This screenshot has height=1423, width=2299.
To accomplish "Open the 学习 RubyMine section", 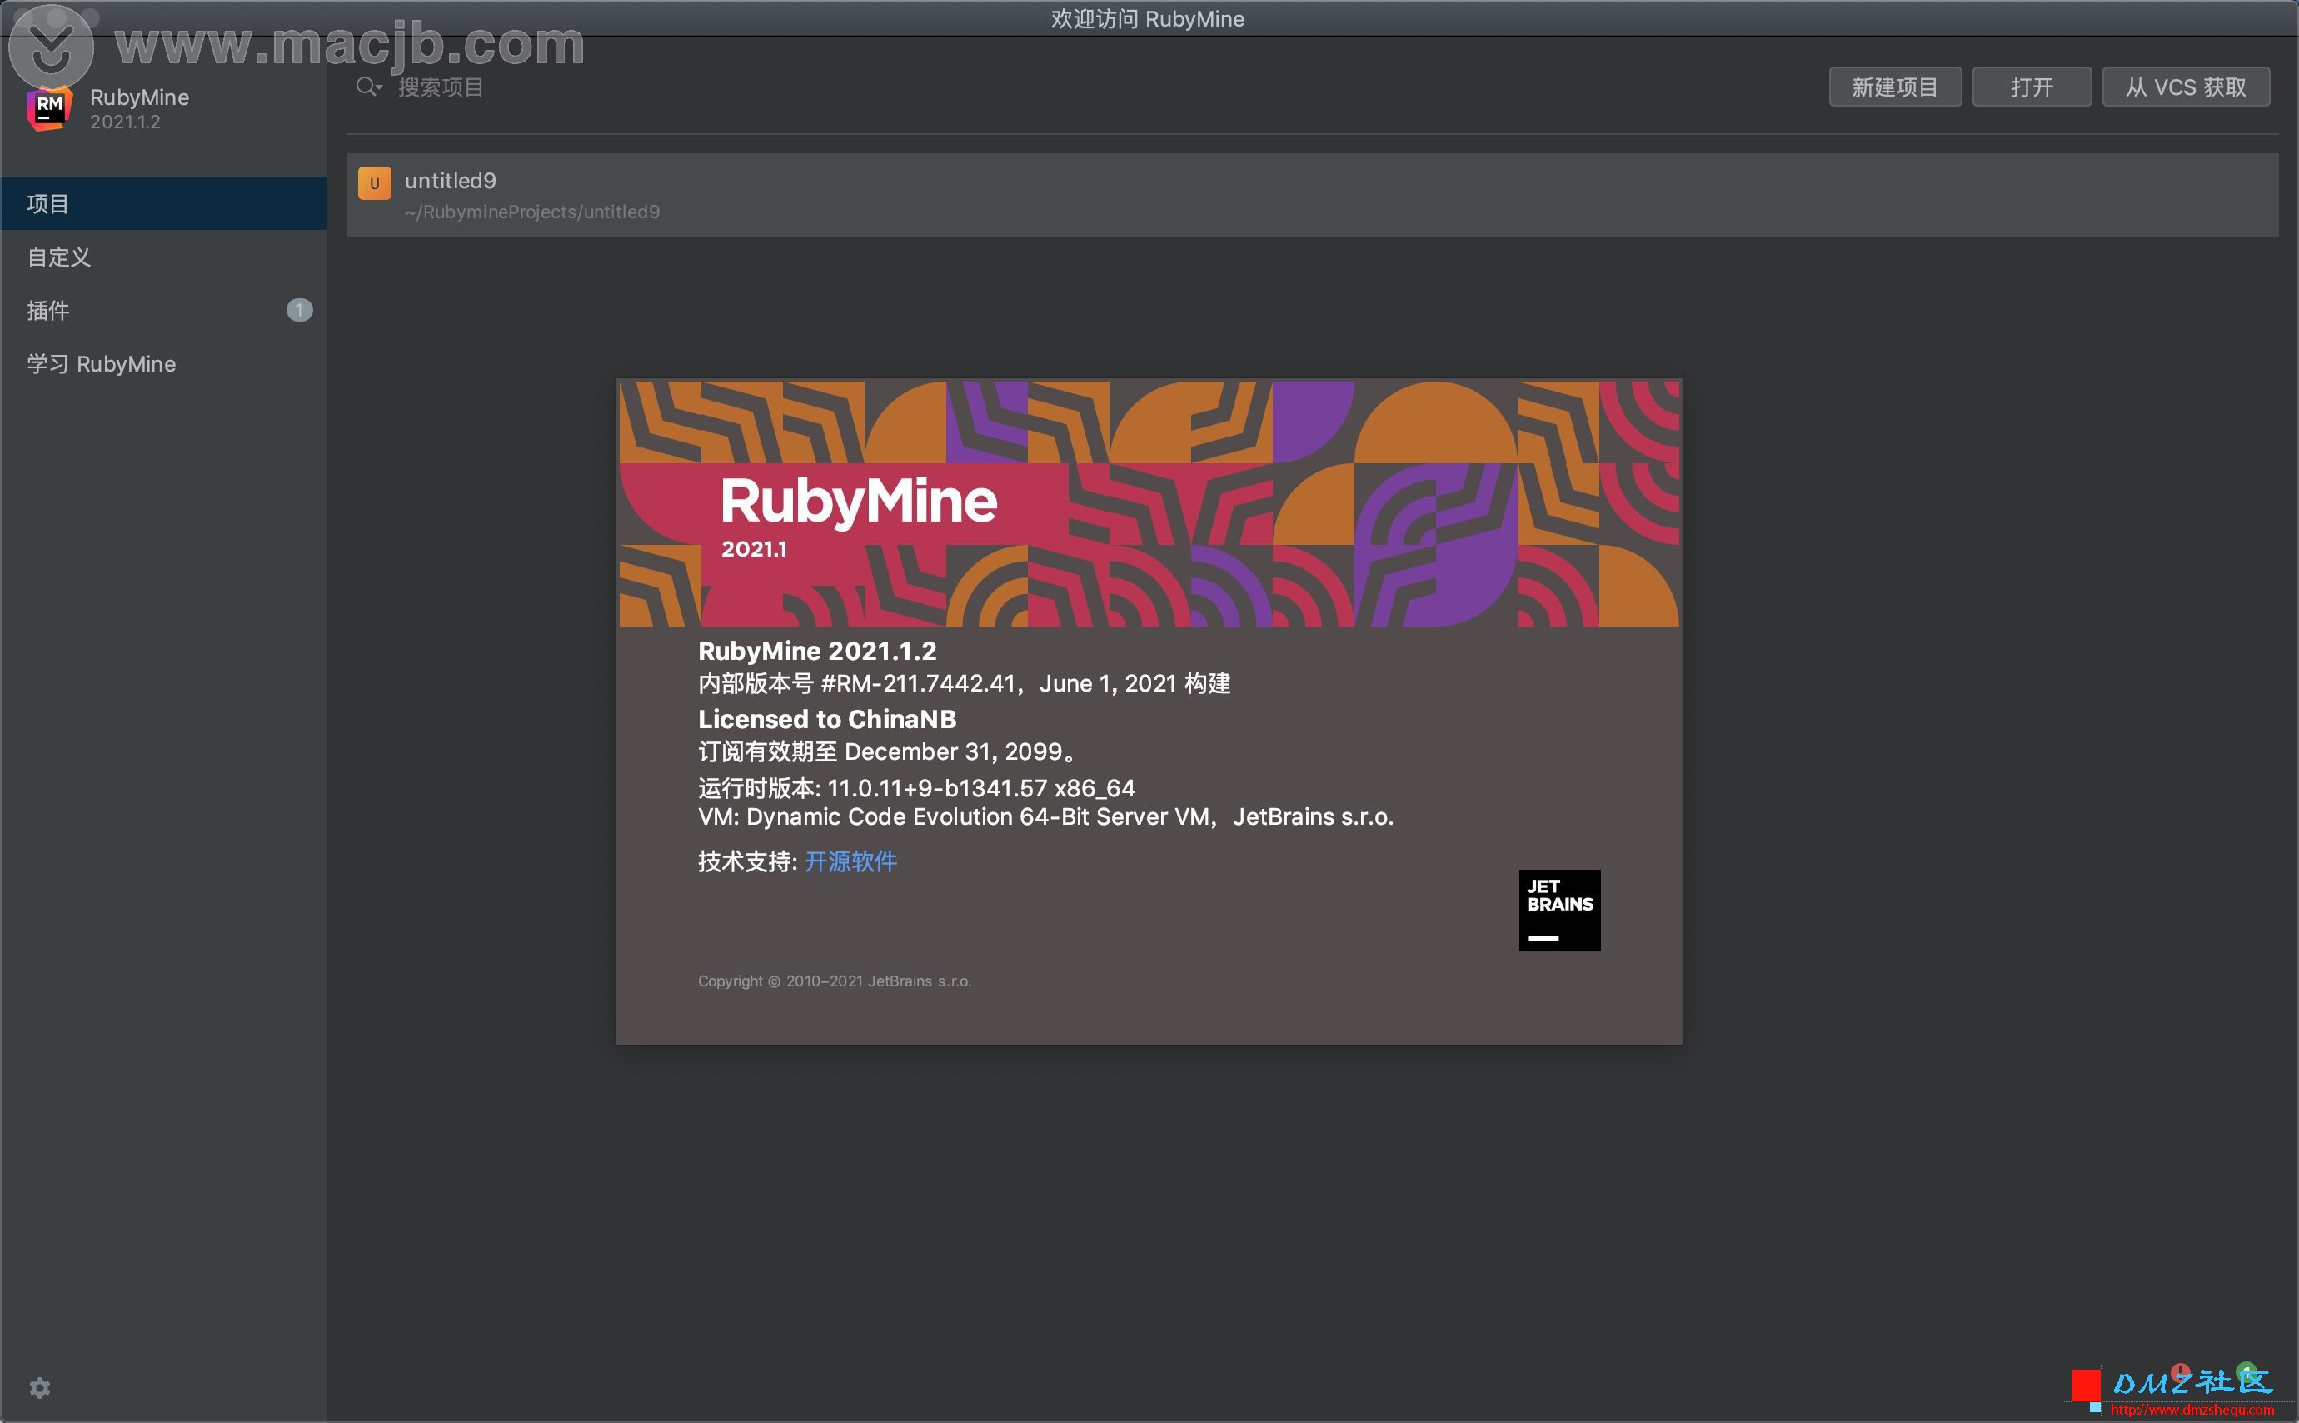I will click(163, 364).
